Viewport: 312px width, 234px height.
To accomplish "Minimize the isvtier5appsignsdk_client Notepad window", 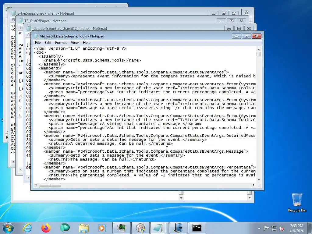I will pos(214,13).
